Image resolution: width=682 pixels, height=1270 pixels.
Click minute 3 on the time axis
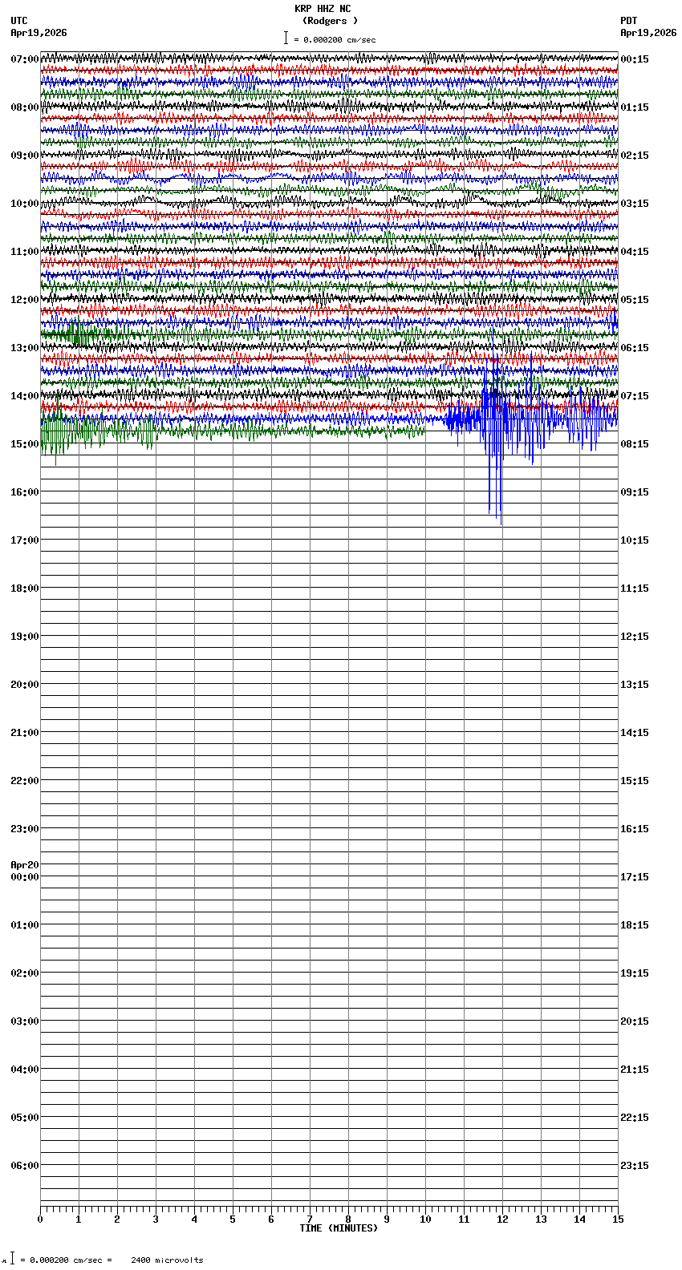(x=156, y=1219)
